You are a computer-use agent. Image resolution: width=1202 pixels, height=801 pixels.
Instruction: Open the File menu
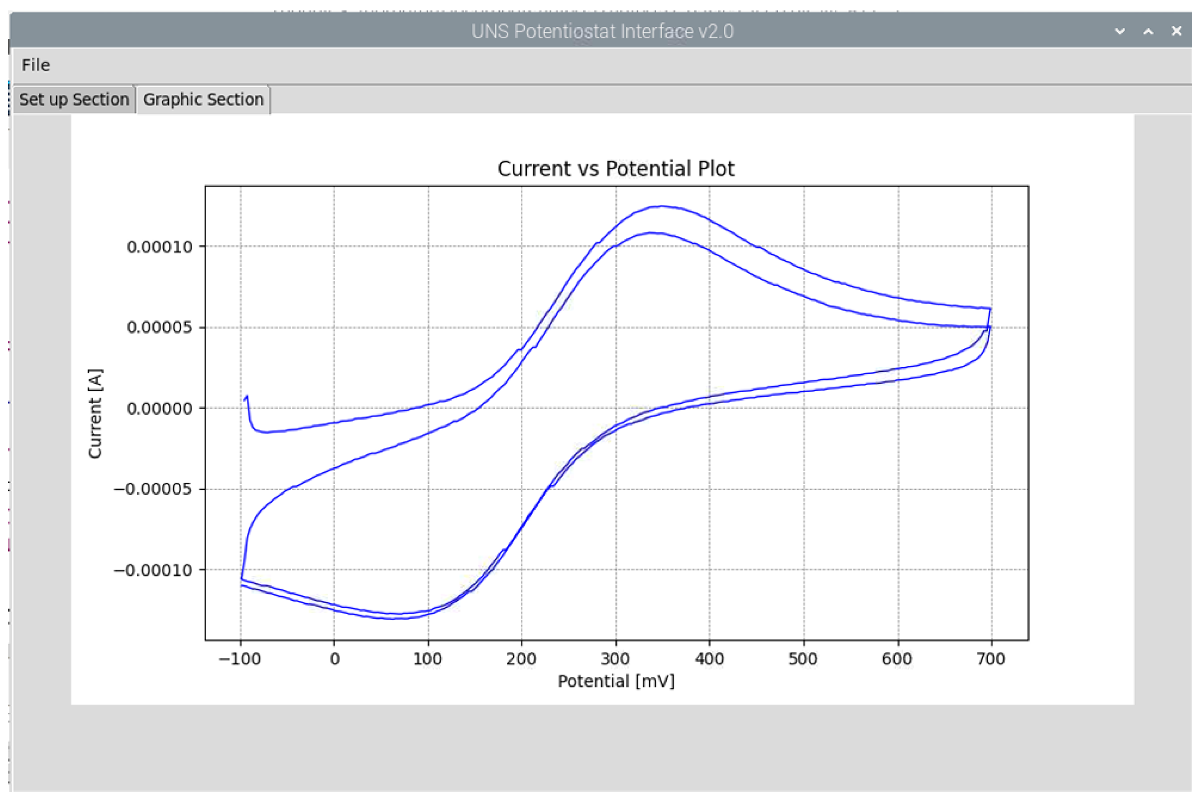[35, 65]
